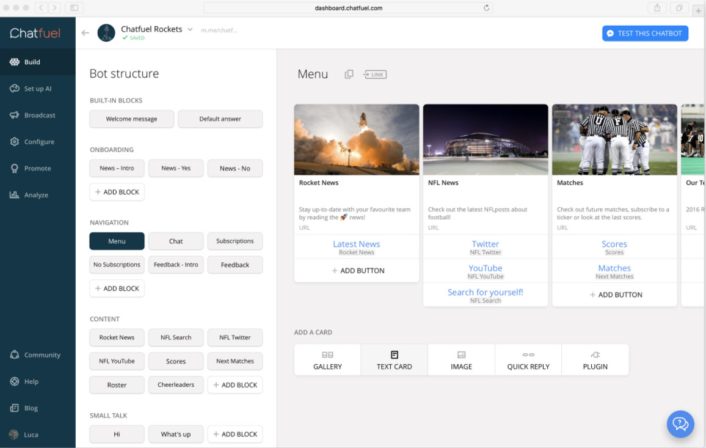Click the back arrow beside bot avatar
The width and height of the screenshot is (706, 448).
click(x=86, y=33)
